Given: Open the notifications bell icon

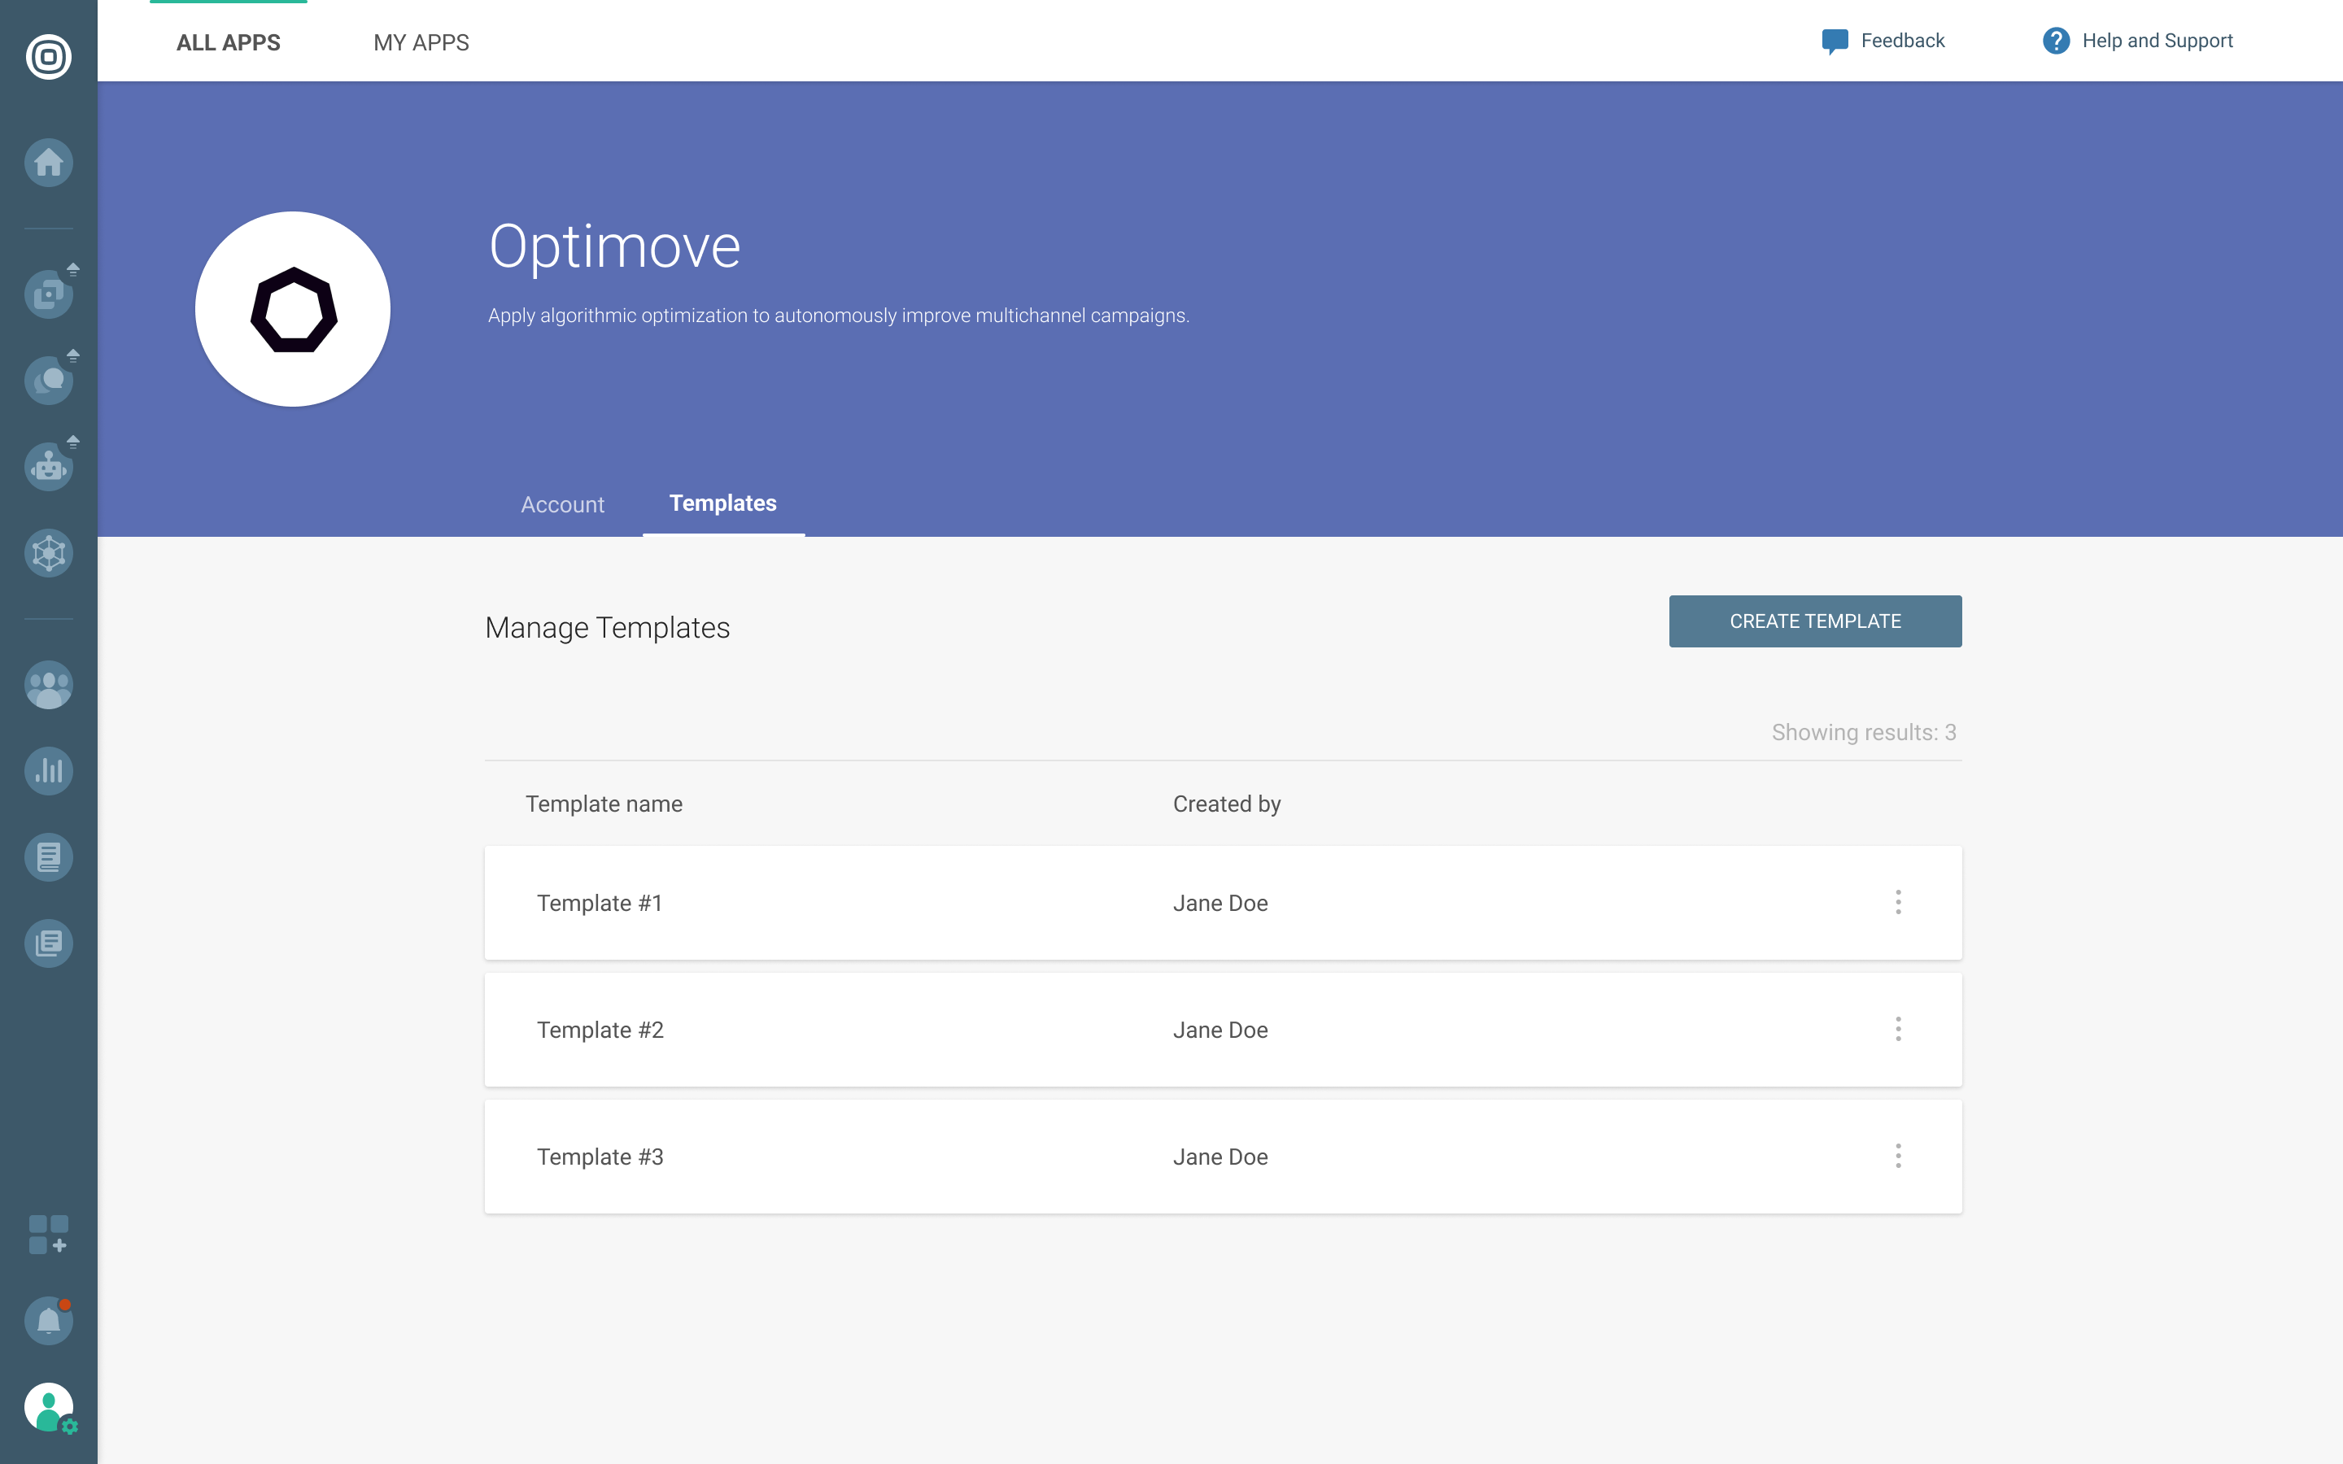Looking at the screenshot, I should click(49, 1321).
